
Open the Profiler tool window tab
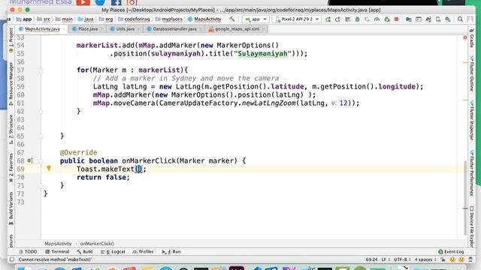pos(143,252)
